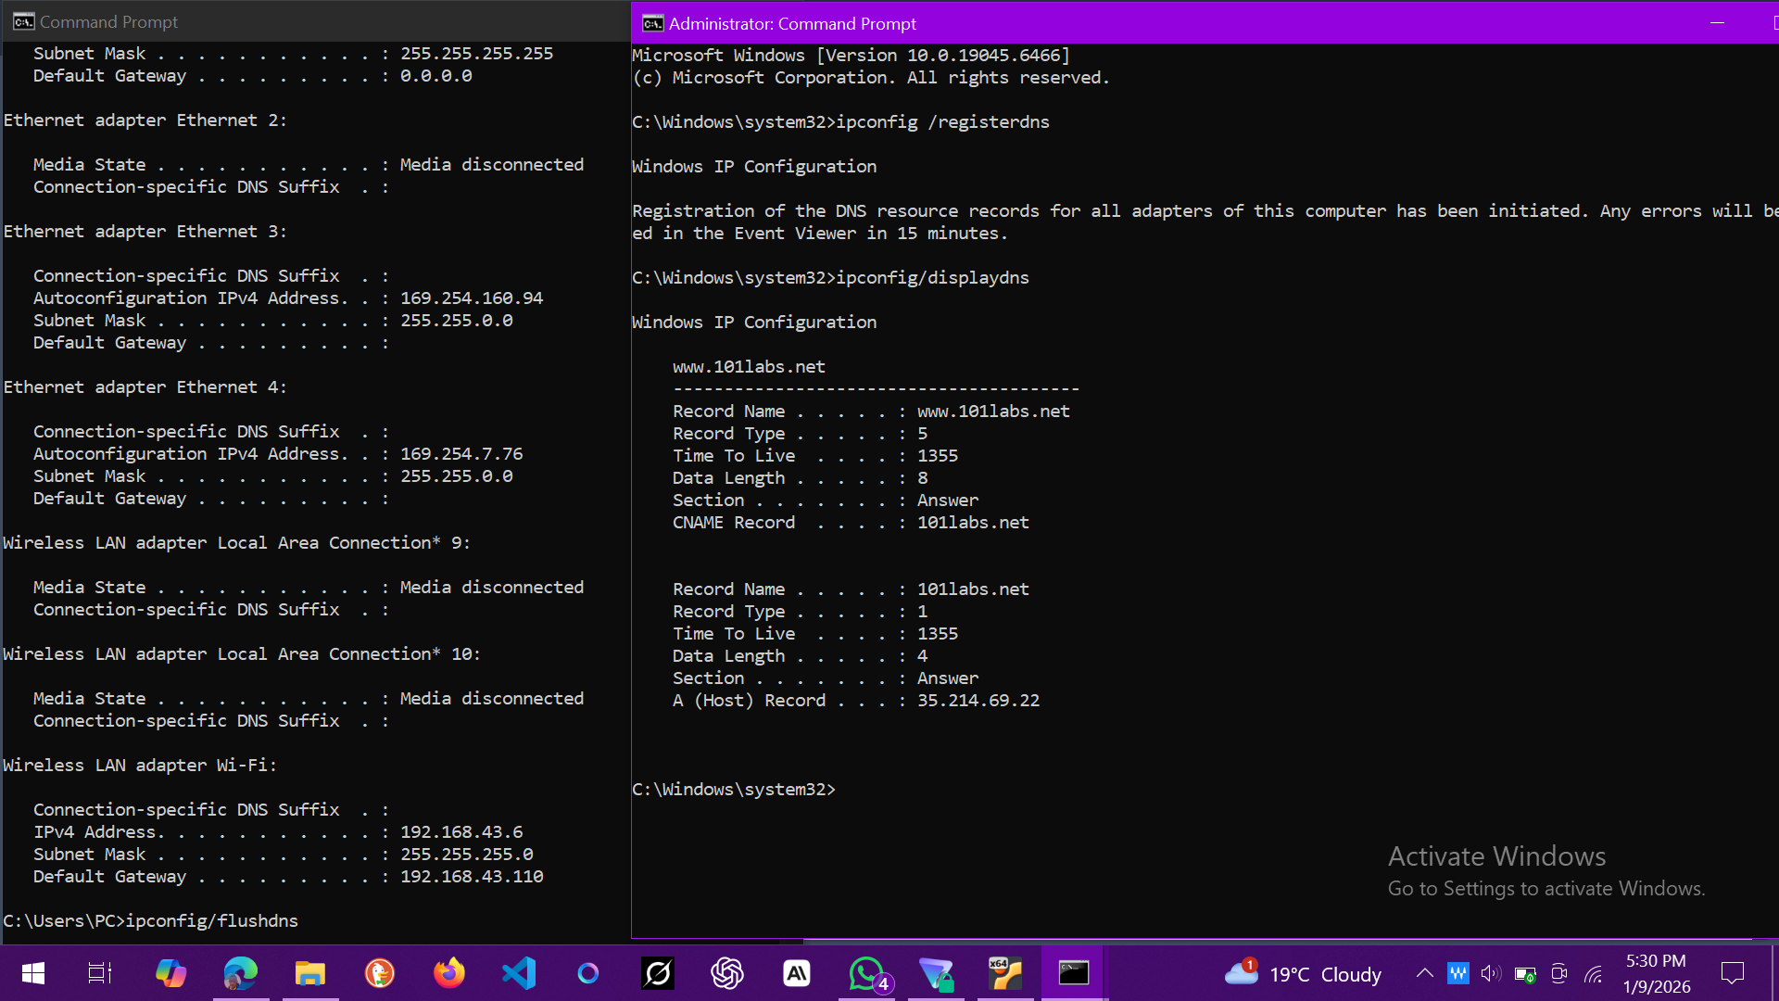This screenshot has width=1779, height=1001.
Task: Click the ipconfig /registerdns command line
Action: [x=840, y=121]
